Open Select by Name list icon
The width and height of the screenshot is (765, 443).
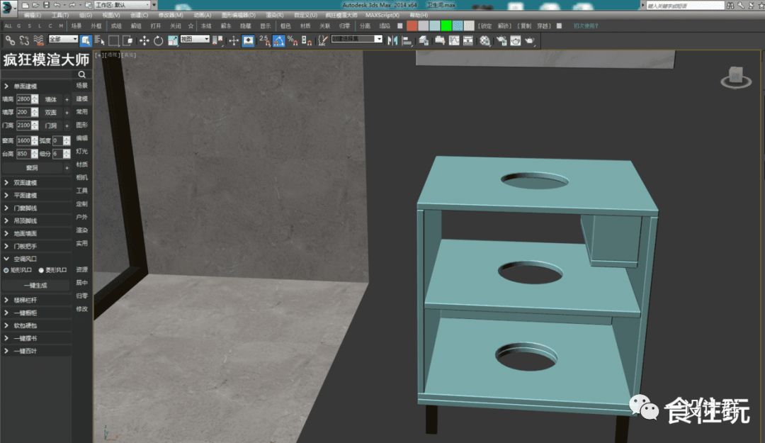pyautogui.click(x=100, y=40)
